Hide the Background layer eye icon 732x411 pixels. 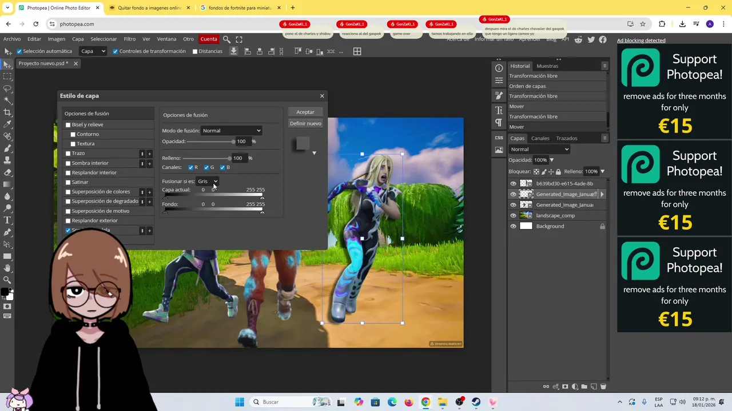tap(513, 227)
